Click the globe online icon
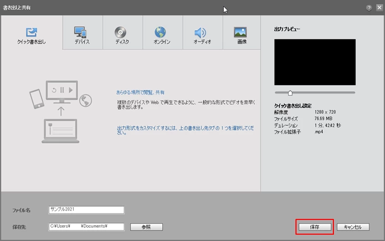Screen dimensions: 385x241 tap(160, 32)
